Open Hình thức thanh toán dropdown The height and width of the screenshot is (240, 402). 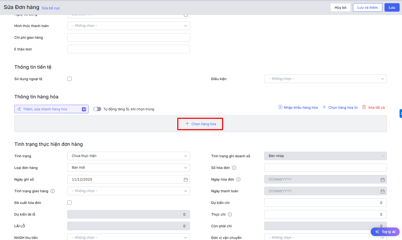pyautogui.click(x=129, y=26)
